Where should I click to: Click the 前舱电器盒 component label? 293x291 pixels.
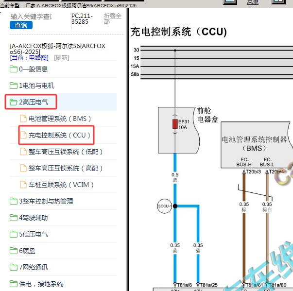[207, 115]
